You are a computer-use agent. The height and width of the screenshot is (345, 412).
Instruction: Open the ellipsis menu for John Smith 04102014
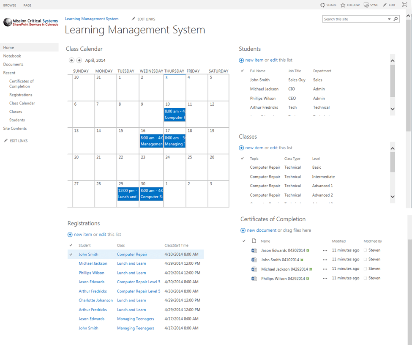coord(325,259)
